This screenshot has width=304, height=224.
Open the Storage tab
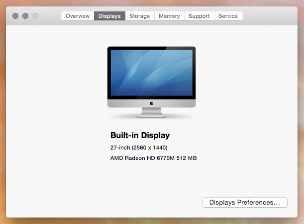tap(140, 16)
